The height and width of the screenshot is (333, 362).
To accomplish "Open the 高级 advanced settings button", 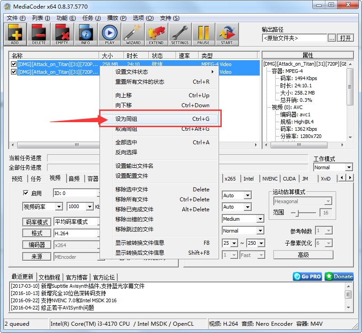I will pyautogui.click(x=303, y=254).
